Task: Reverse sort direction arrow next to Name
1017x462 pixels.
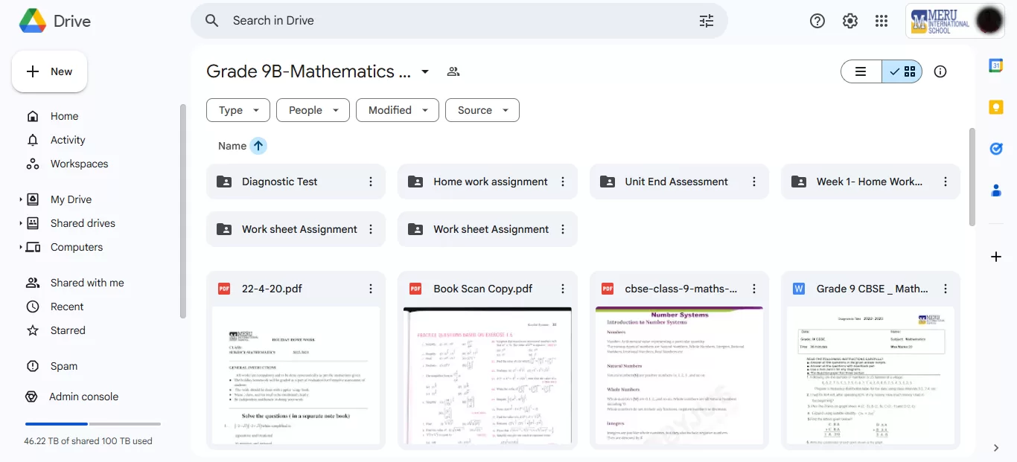Action: (x=258, y=146)
